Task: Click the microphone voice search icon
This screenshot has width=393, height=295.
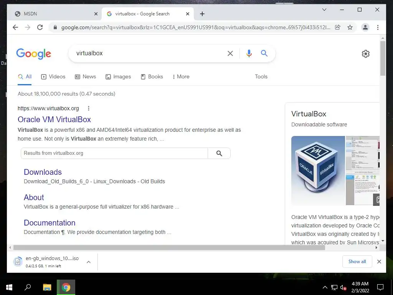Action: click(x=249, y=53)
